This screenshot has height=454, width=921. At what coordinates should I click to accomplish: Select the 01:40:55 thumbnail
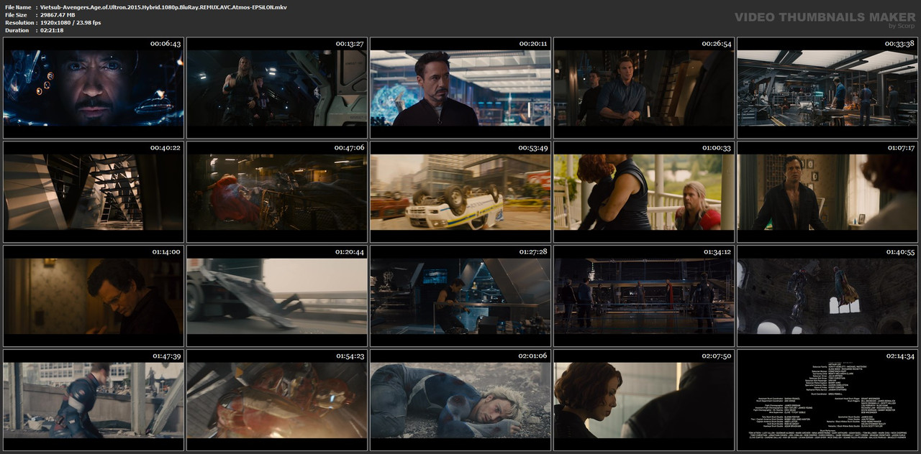pos(827,296)
